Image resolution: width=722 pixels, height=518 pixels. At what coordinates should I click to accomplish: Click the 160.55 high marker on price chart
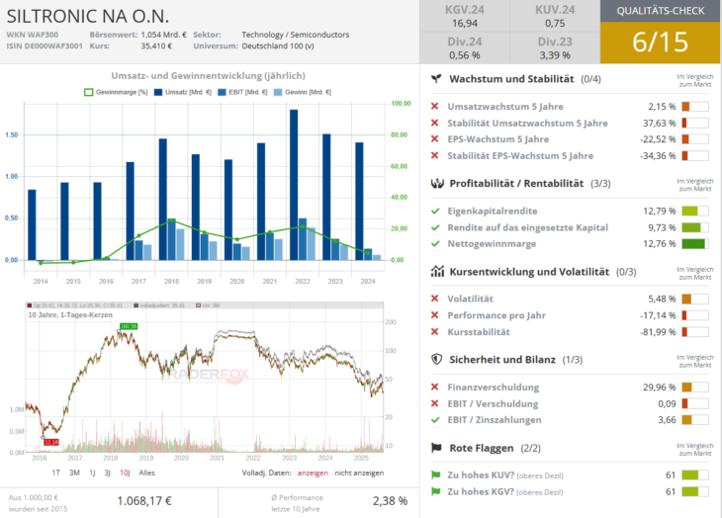coord(129,326)
